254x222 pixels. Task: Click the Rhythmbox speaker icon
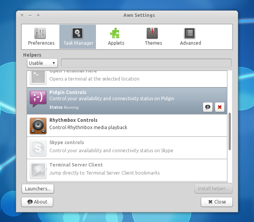(x=38, y=126)
